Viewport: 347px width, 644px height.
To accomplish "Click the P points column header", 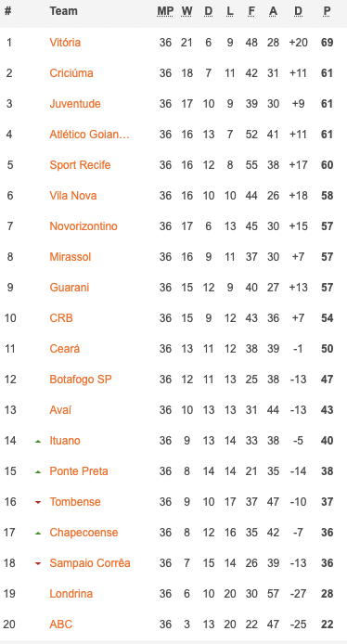I will pos(327,11).
